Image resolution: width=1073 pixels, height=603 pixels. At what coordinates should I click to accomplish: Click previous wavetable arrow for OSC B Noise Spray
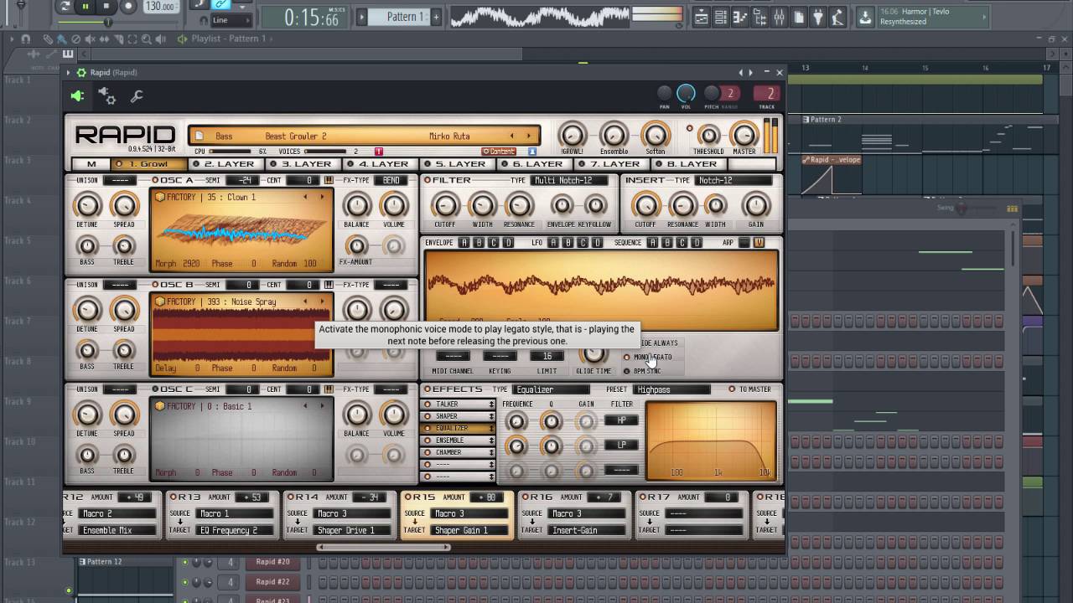306,301
